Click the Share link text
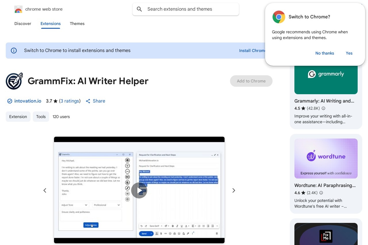Viewport: 368px width, 245px height. (x=99, y=101)
